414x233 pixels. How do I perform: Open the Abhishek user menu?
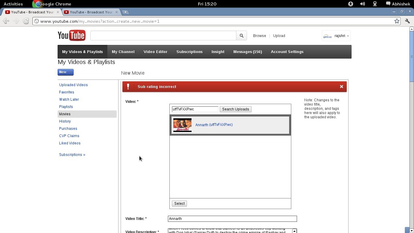click(x=398, y=4)
